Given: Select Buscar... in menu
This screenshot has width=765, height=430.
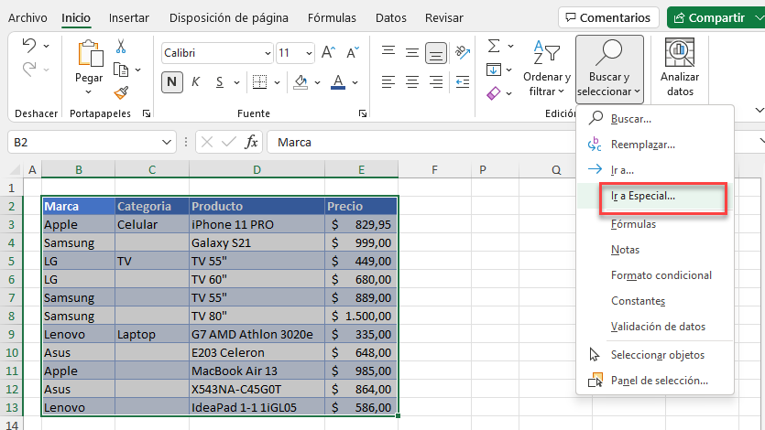Looking at the screenshot, I should click(x=655, y=119).
